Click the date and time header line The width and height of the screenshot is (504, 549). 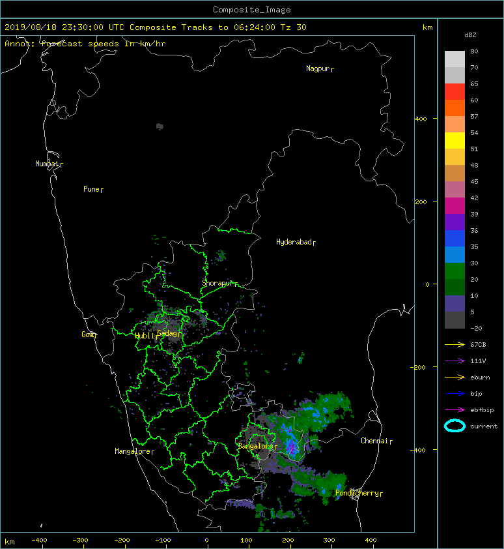(155, 27)
